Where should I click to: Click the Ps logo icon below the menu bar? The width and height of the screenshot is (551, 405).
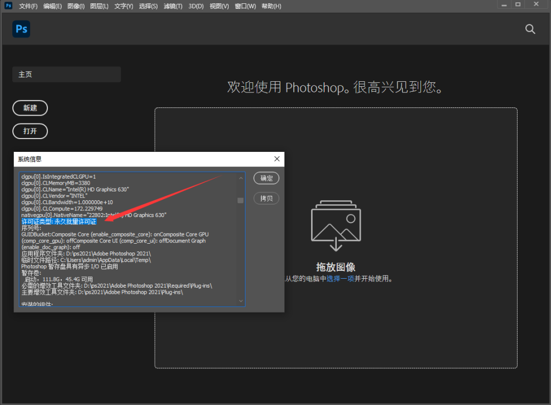(21, 28)
